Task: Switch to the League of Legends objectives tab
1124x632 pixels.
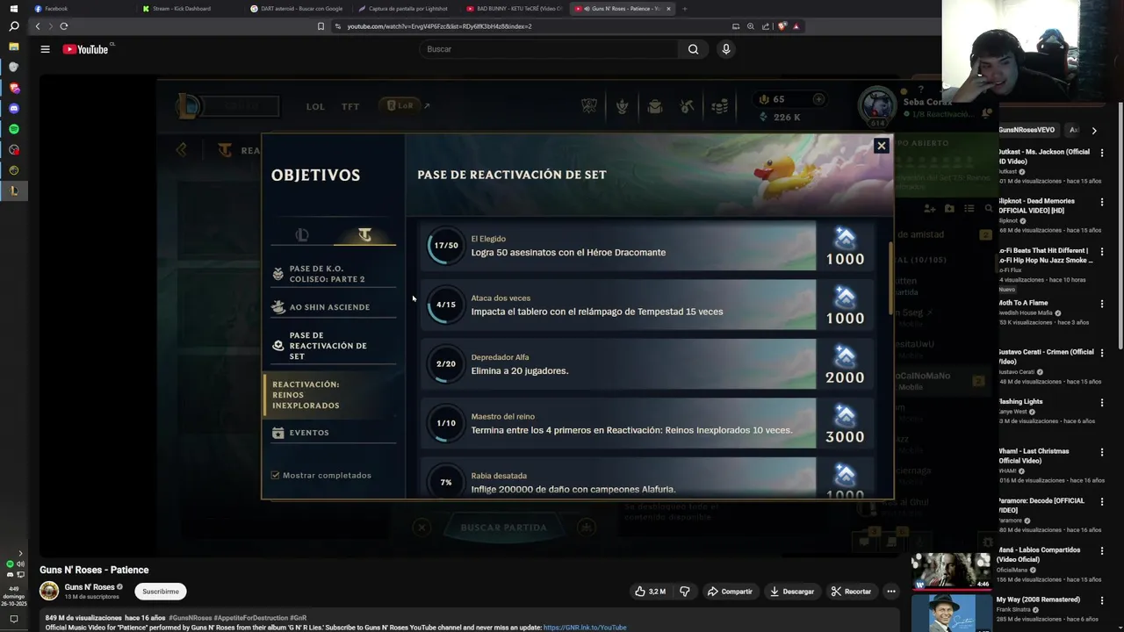Action: click(302, 234)
